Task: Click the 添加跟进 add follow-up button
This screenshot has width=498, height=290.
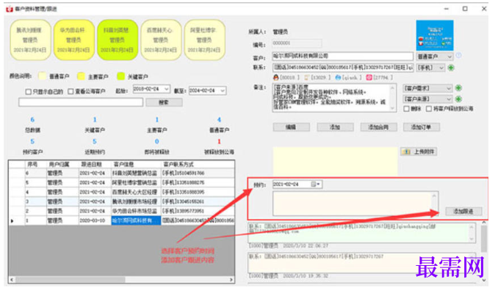Action: click(x=463, y=211)
